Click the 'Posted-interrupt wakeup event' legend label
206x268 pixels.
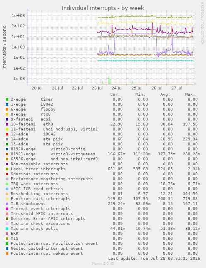[47, 253]
